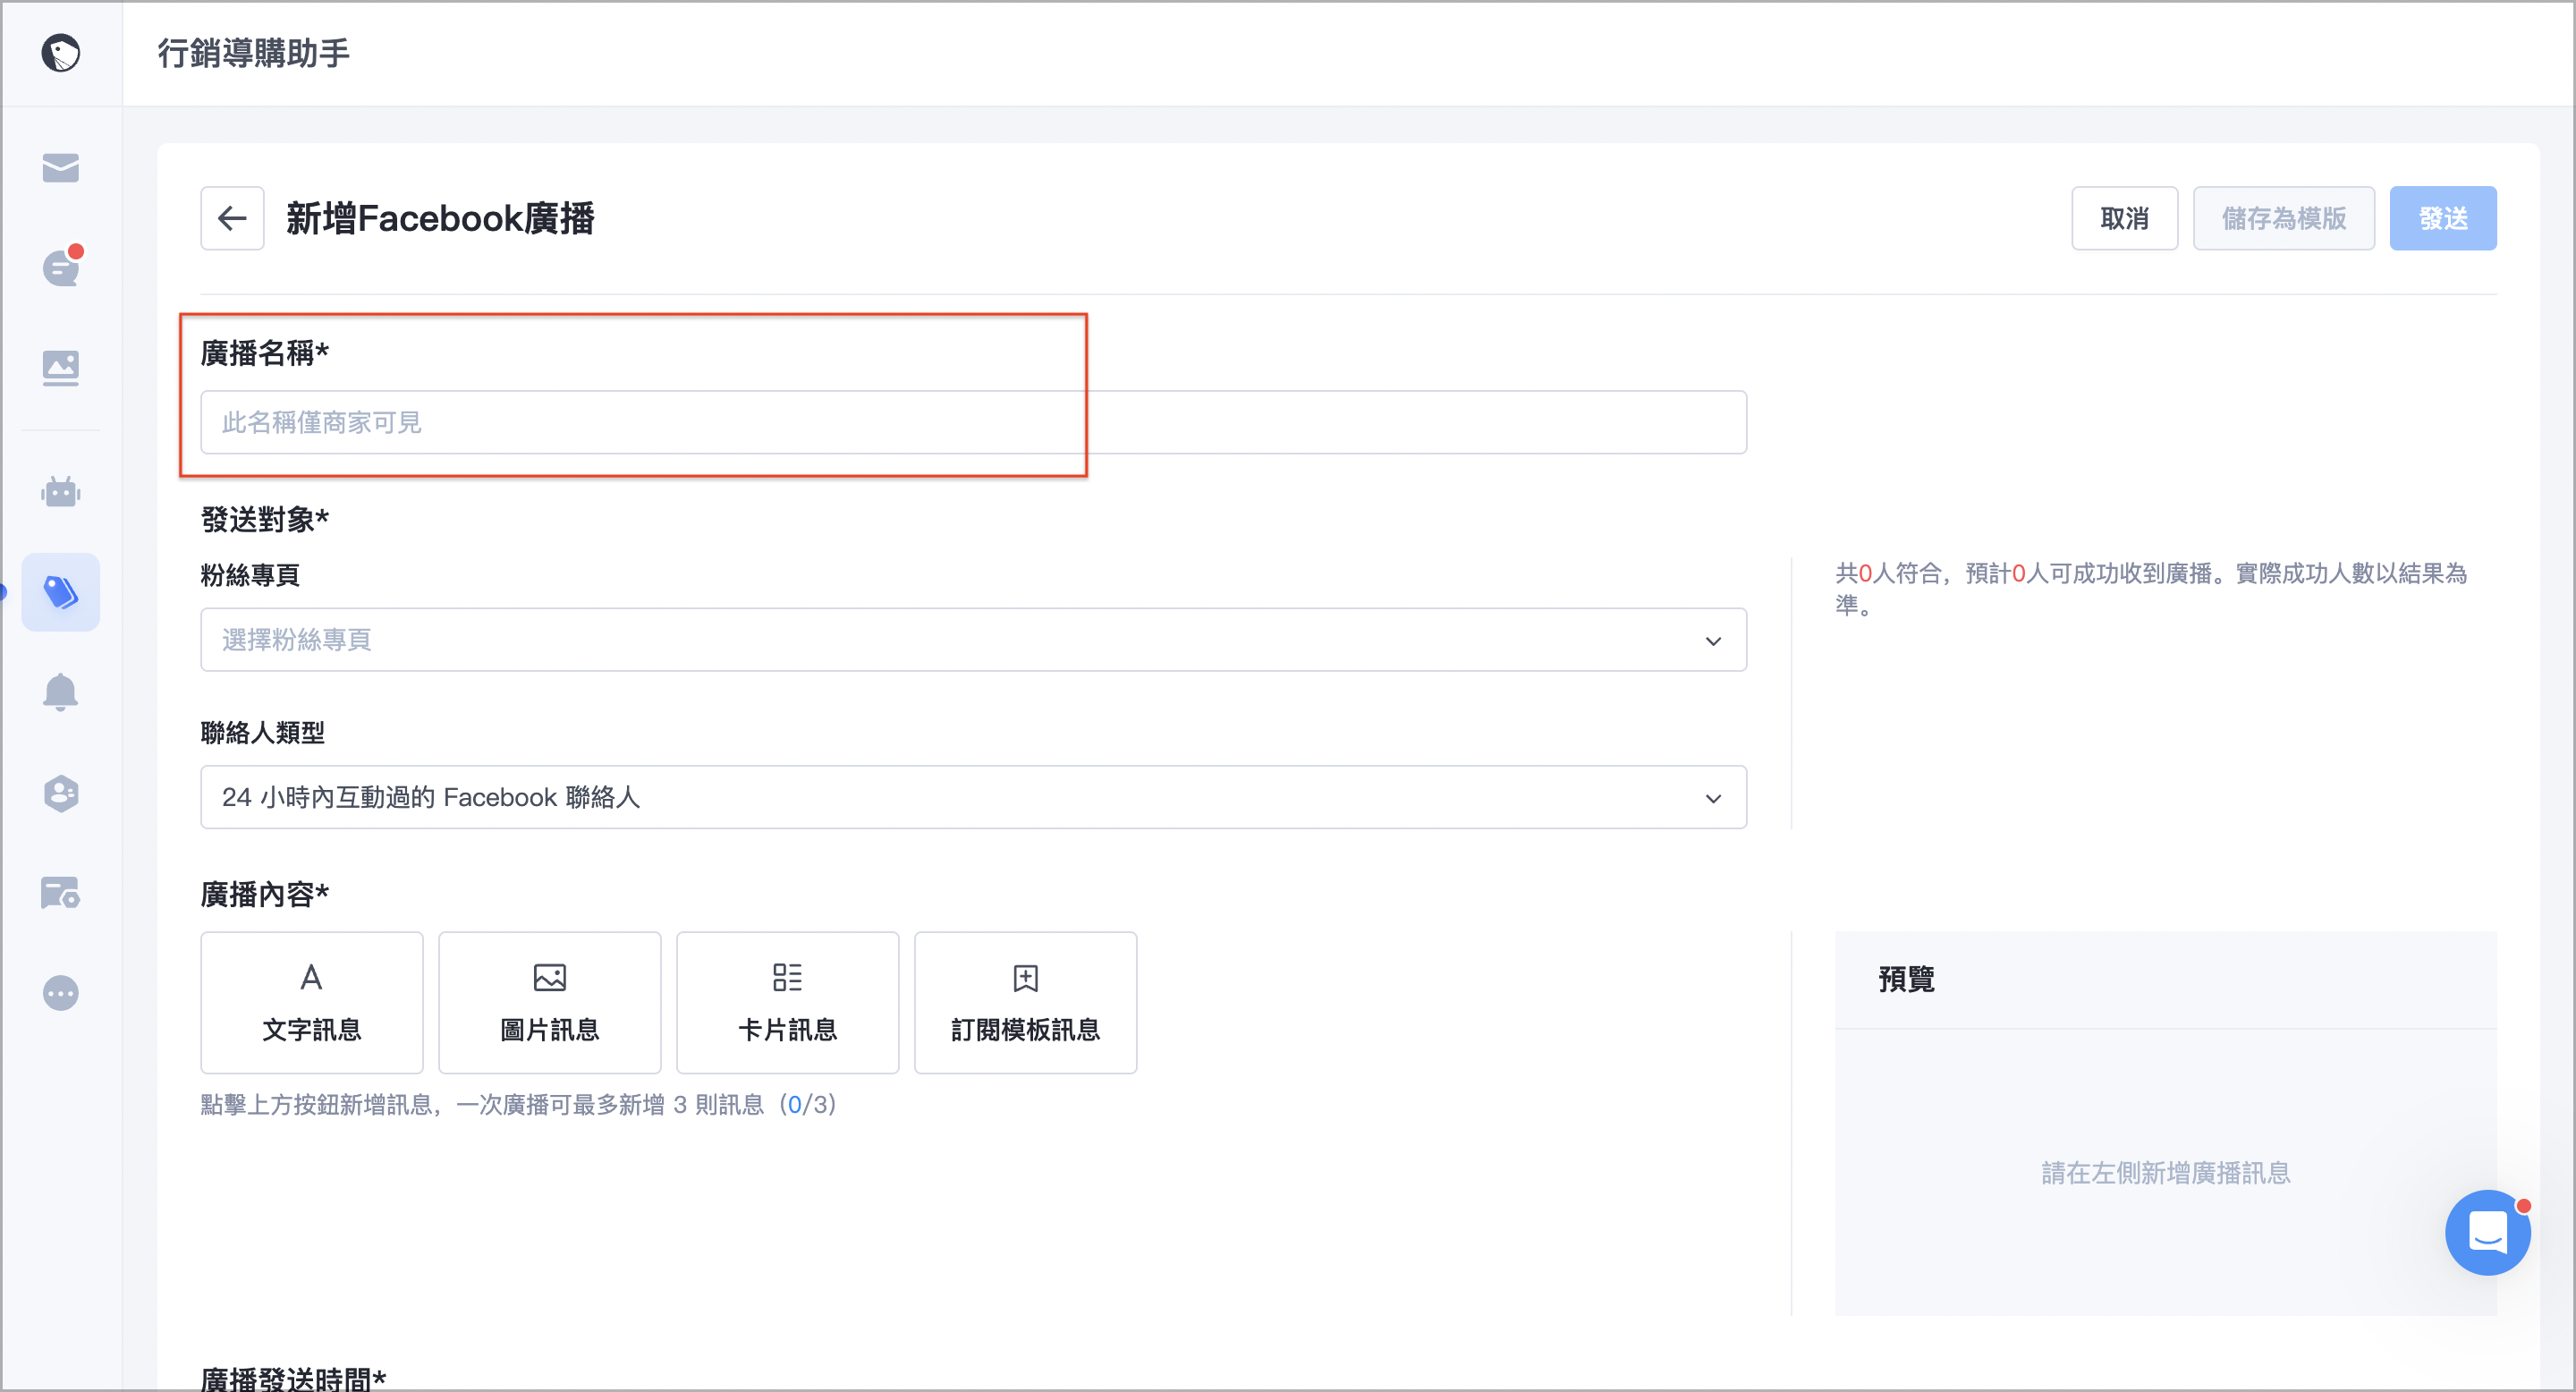Open the robot chatbot icon in sidebar
Image resolution: width=2576 pixels, height=1392 pixels.
[60, 491]
